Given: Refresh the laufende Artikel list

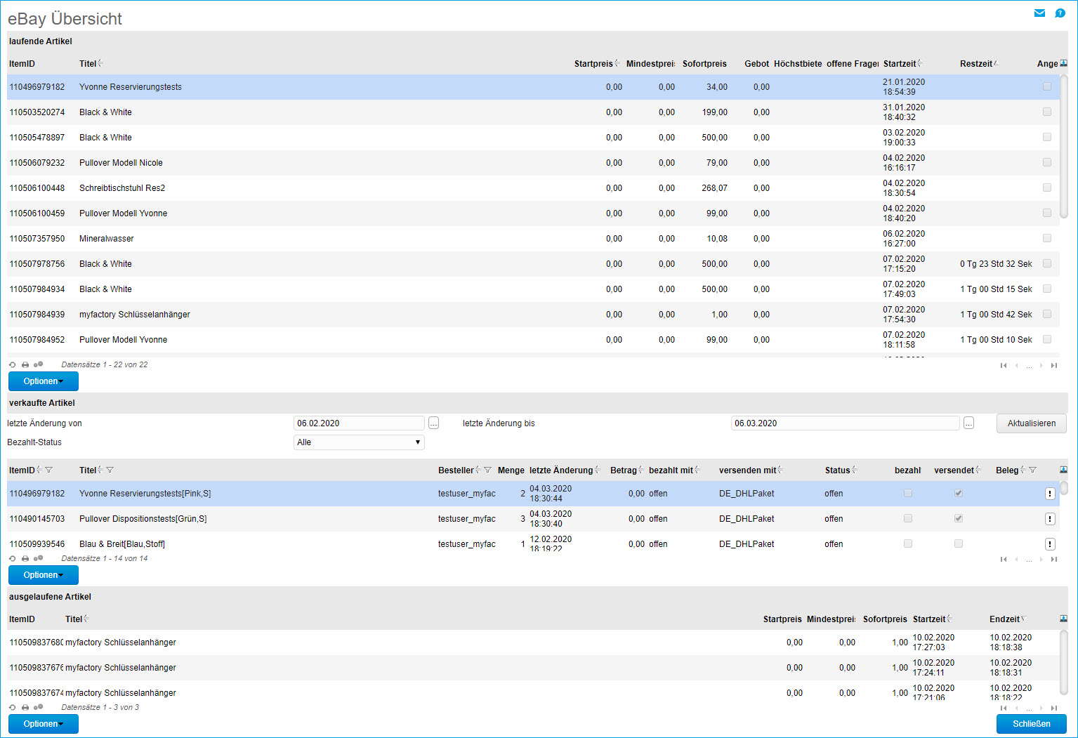Looking at the screenshot, I should coord(13,365).
